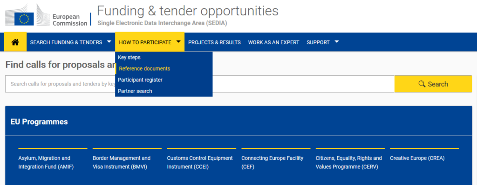Open Border Management and Visa Instrument link
477x185 pixels.
pos(122,163)
